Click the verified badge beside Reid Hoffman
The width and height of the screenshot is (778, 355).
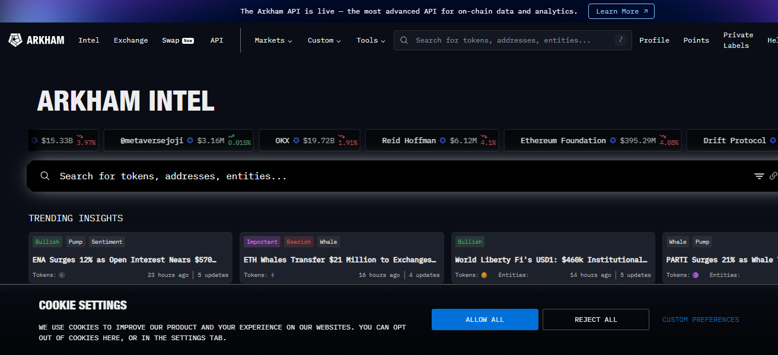coord(443,141)
